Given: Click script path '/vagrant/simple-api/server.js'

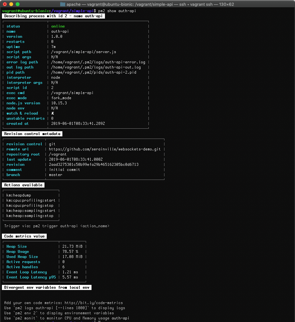Looking at the screenshot, I should click(84, 52).
